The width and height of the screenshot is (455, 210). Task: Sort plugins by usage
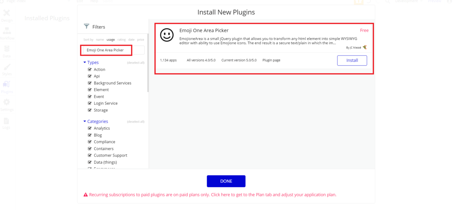pyautogui.click(x=111, y=39)
